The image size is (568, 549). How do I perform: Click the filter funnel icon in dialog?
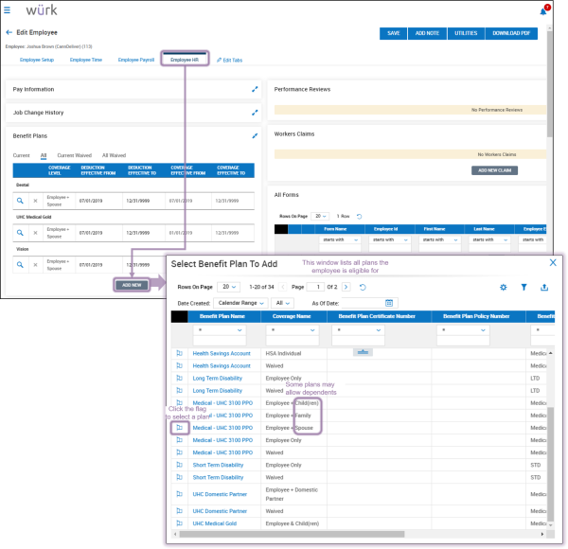tap(524, 287)
